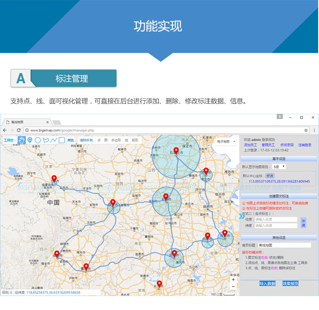Viewport: 319px width, 310px height.
Task: Click the red marker at 郑州市
Action: [166, 197]
